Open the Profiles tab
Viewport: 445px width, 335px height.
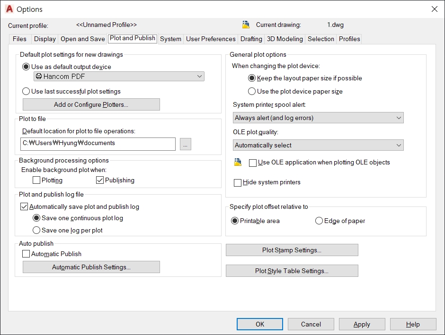349,39
